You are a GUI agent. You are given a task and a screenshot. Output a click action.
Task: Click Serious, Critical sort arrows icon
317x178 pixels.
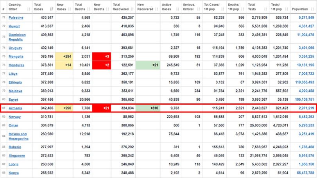[199, 9]
